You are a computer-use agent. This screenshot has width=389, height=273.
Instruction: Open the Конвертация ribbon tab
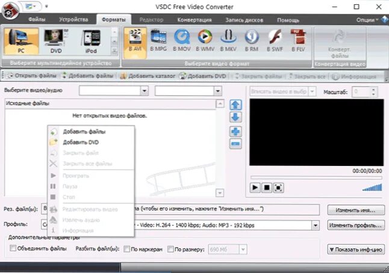pyautogui.click(x=194, y=20)
